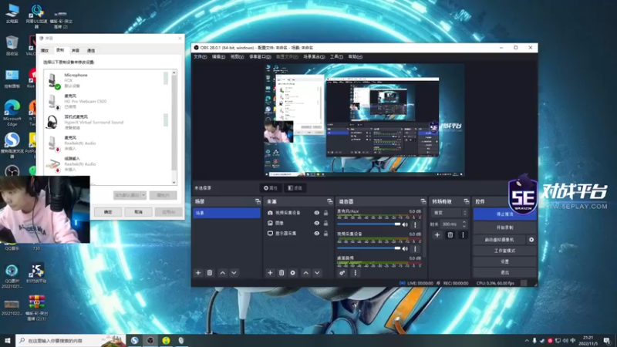Open the transition three-dot properties menu
The image size is (617, 347).
pyautogui.click(x=463, y=235)
